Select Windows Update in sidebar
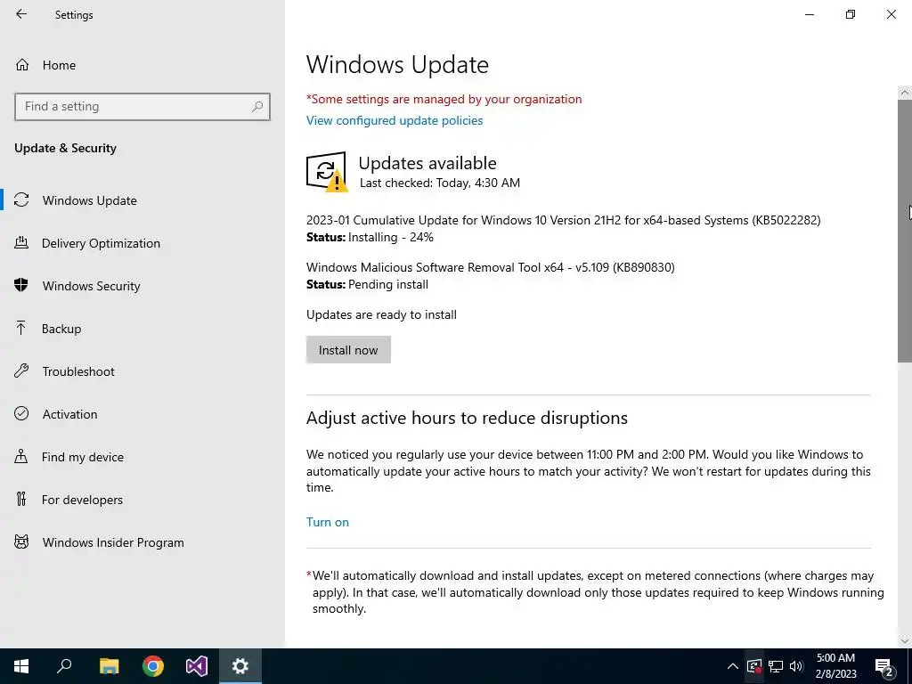This screenshot has width=912, height=684. pyautogui.click(x=142, y=200)
